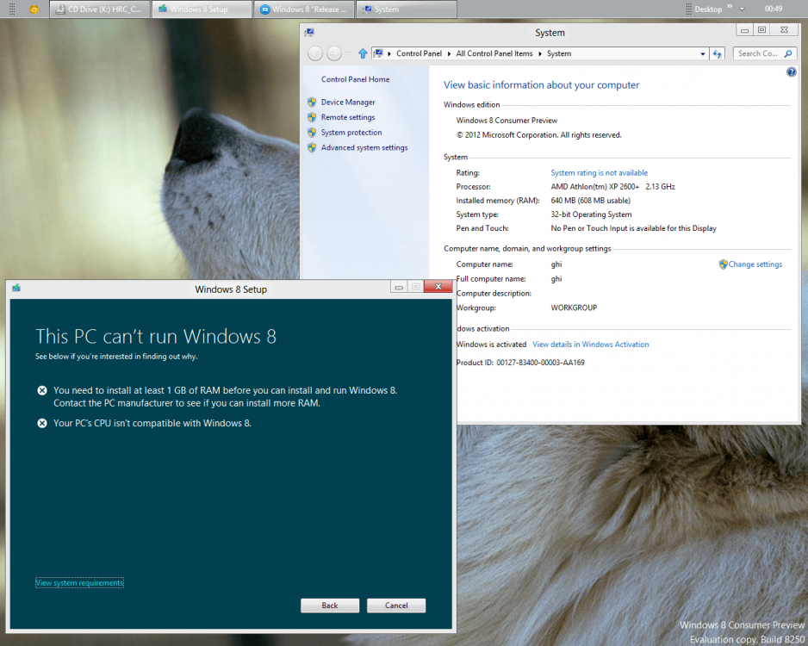Click Cancel in Windows 8 Setup
The height and width of the screenshot is (646, 808).
[x=396, y=606]
